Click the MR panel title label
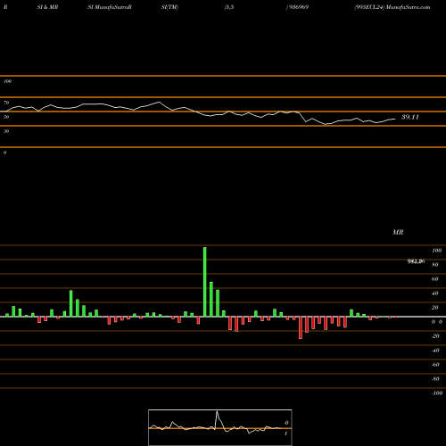Viewport: 446px width, 446px height. coord(398,232)
